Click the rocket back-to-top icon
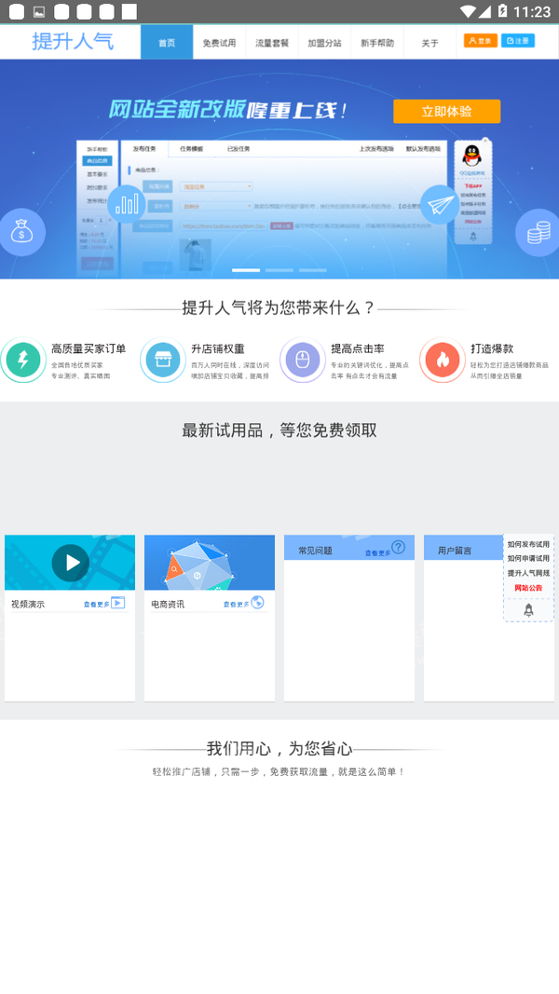This screenshot has width=559, height=994. [x=528, y=610]
